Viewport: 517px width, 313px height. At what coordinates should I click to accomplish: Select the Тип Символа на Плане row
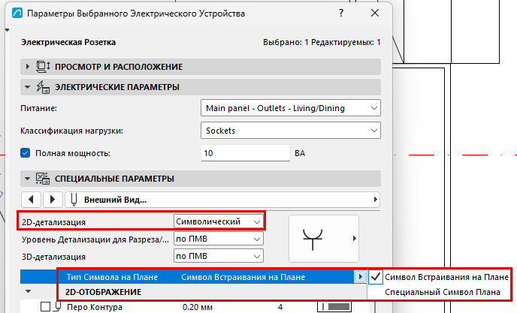(x=194, y=277)
